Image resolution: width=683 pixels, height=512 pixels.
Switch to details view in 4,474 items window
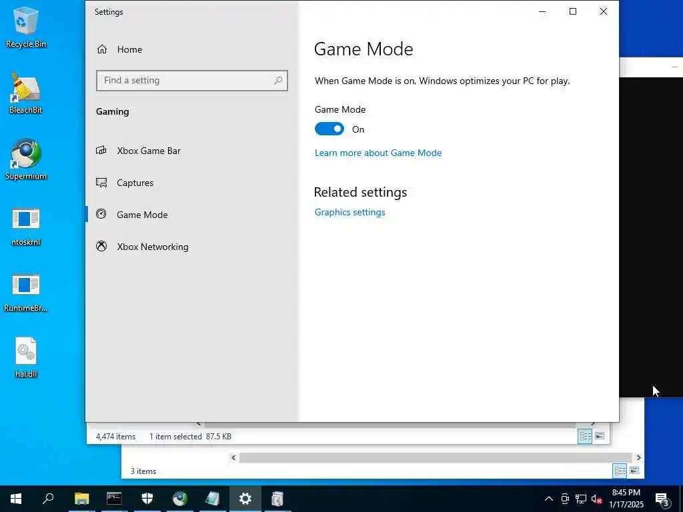584,436
